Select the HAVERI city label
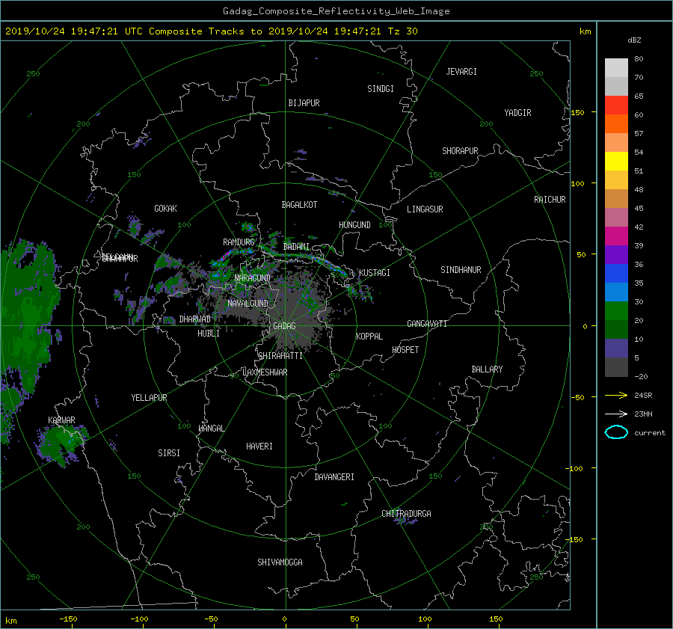673x629 pixels. pos(259,447)
